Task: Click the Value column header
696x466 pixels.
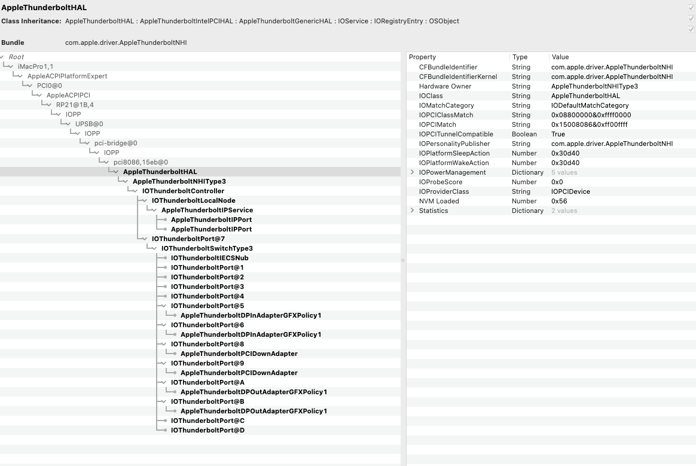Action: click(560, 57)
